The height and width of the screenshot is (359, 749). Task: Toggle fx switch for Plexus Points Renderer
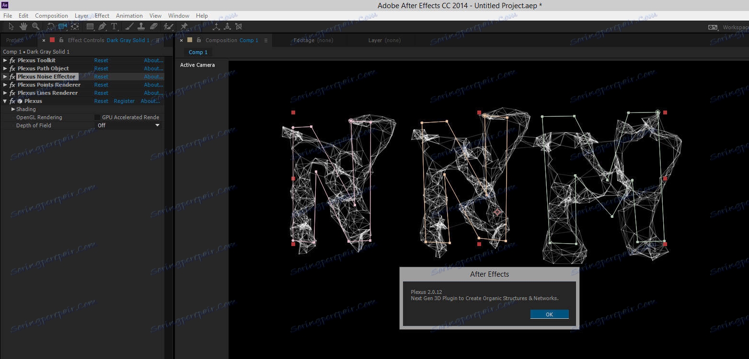[12, 85]
